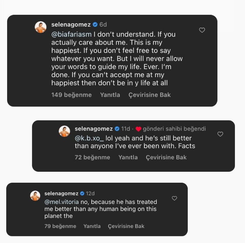See translation of the @mel.vitoria reply
The height and width of the screenshot is (243, 245).
coord(126,226)
